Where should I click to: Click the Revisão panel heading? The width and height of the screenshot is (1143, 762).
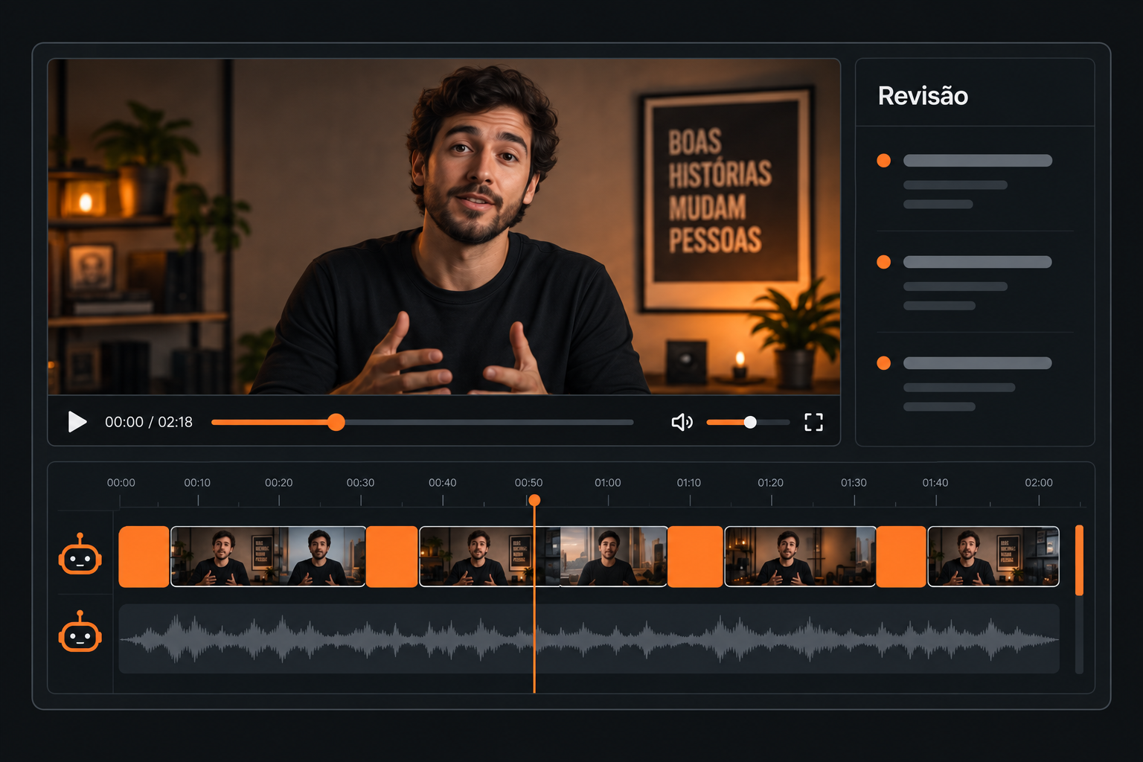[923, 96]
